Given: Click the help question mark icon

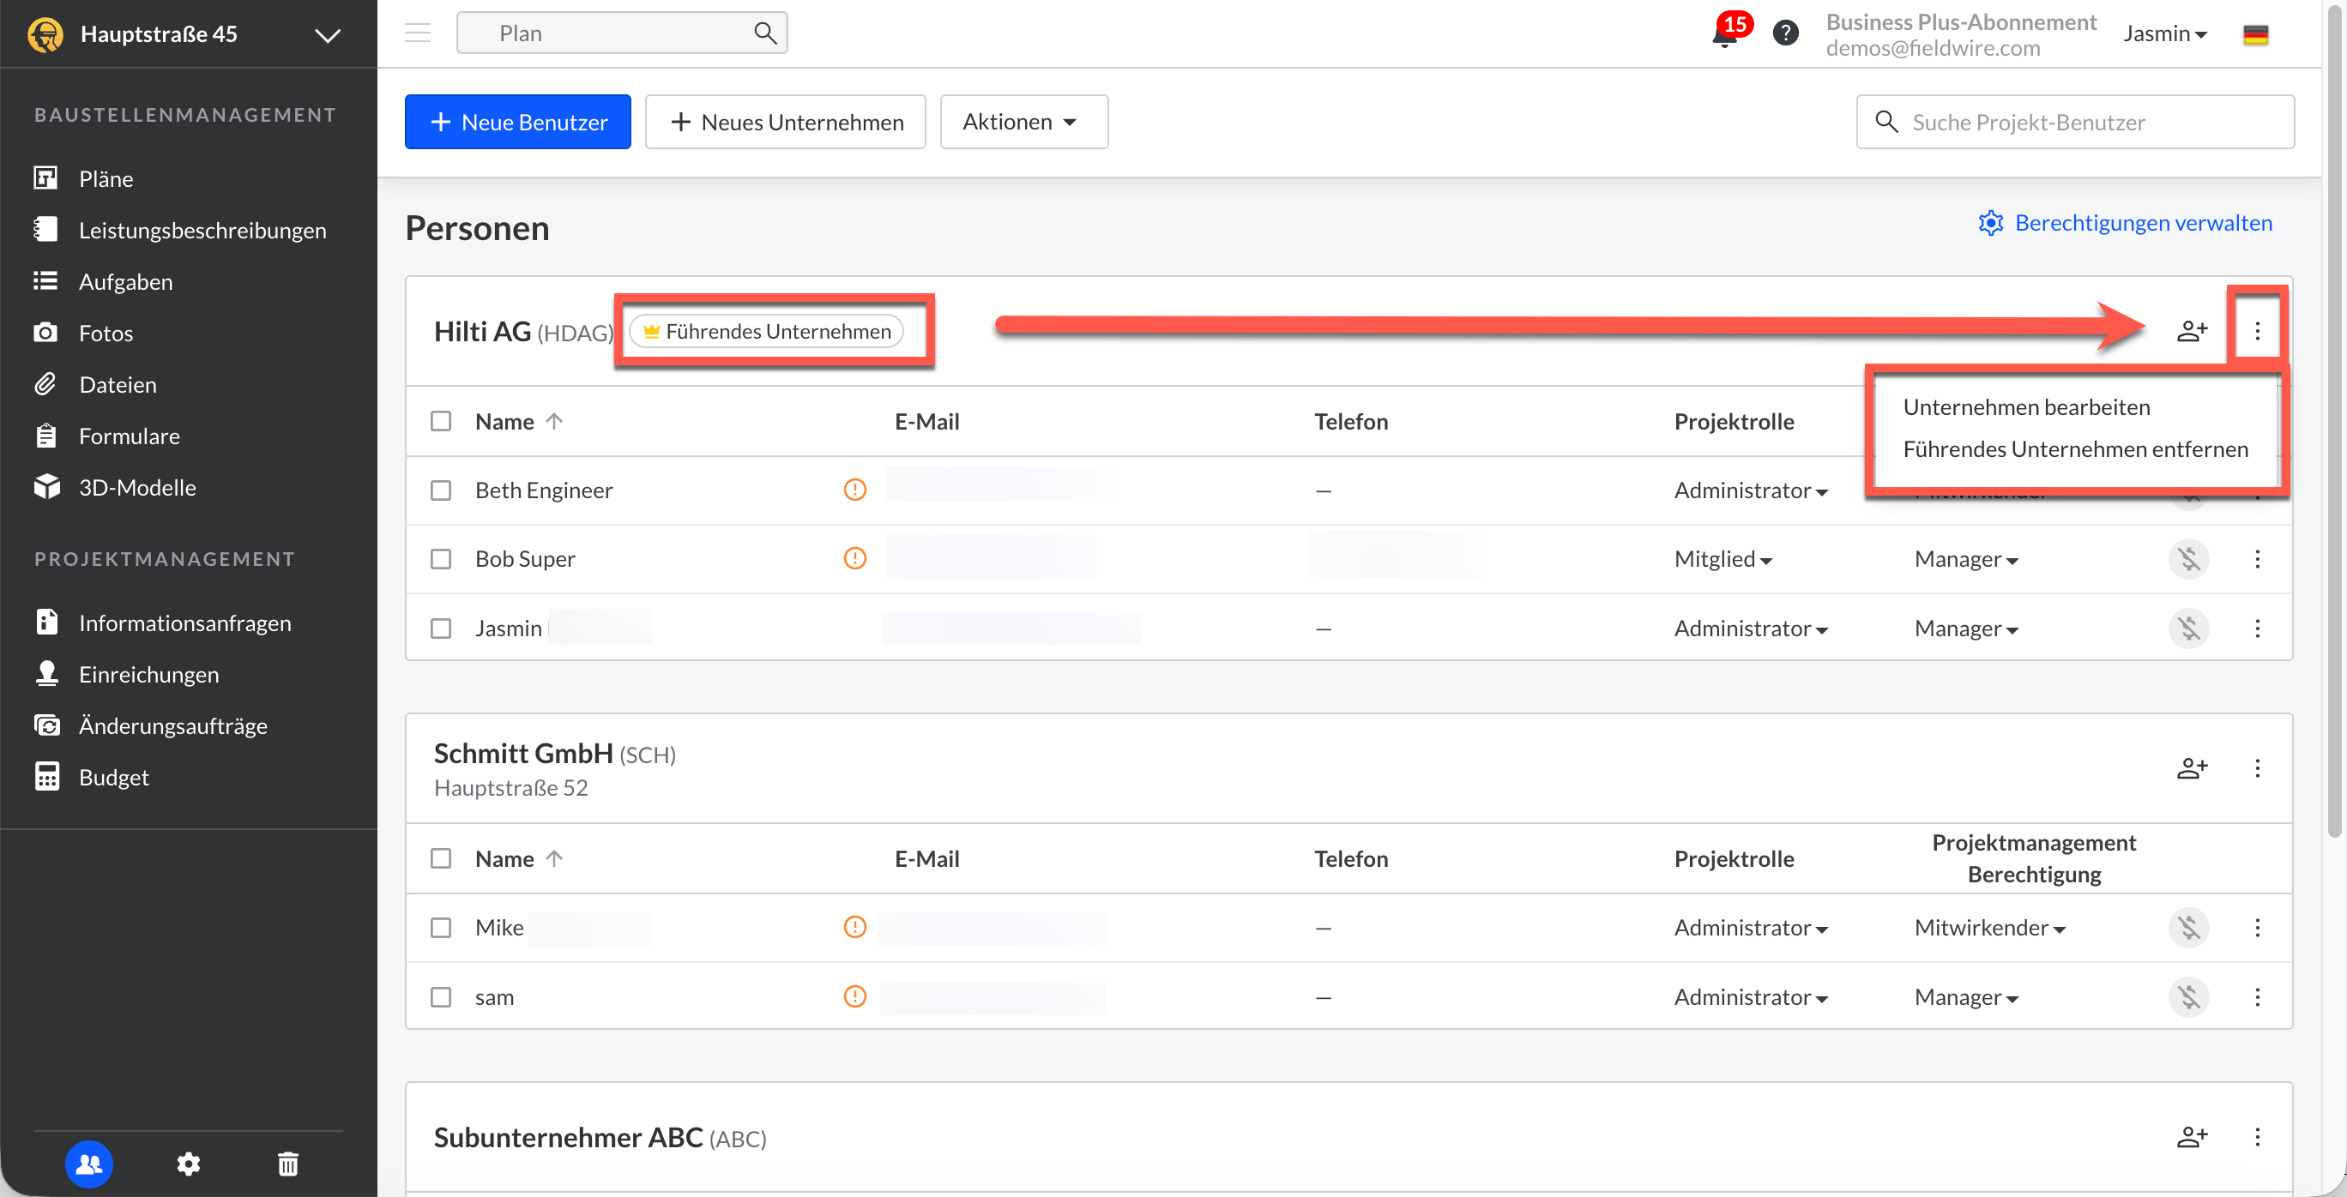Looking at the screenshot, I should coord(1785,33).
